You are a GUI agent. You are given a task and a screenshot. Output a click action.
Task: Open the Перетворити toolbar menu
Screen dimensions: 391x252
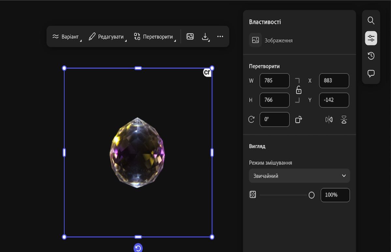pos(155,37)
